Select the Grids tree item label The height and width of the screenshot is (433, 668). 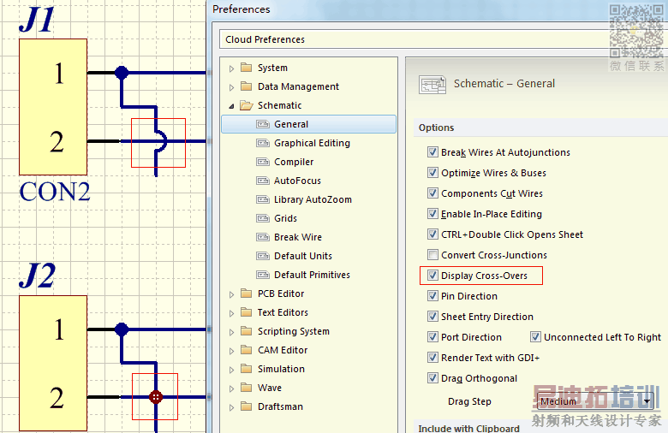coord(285,218)
